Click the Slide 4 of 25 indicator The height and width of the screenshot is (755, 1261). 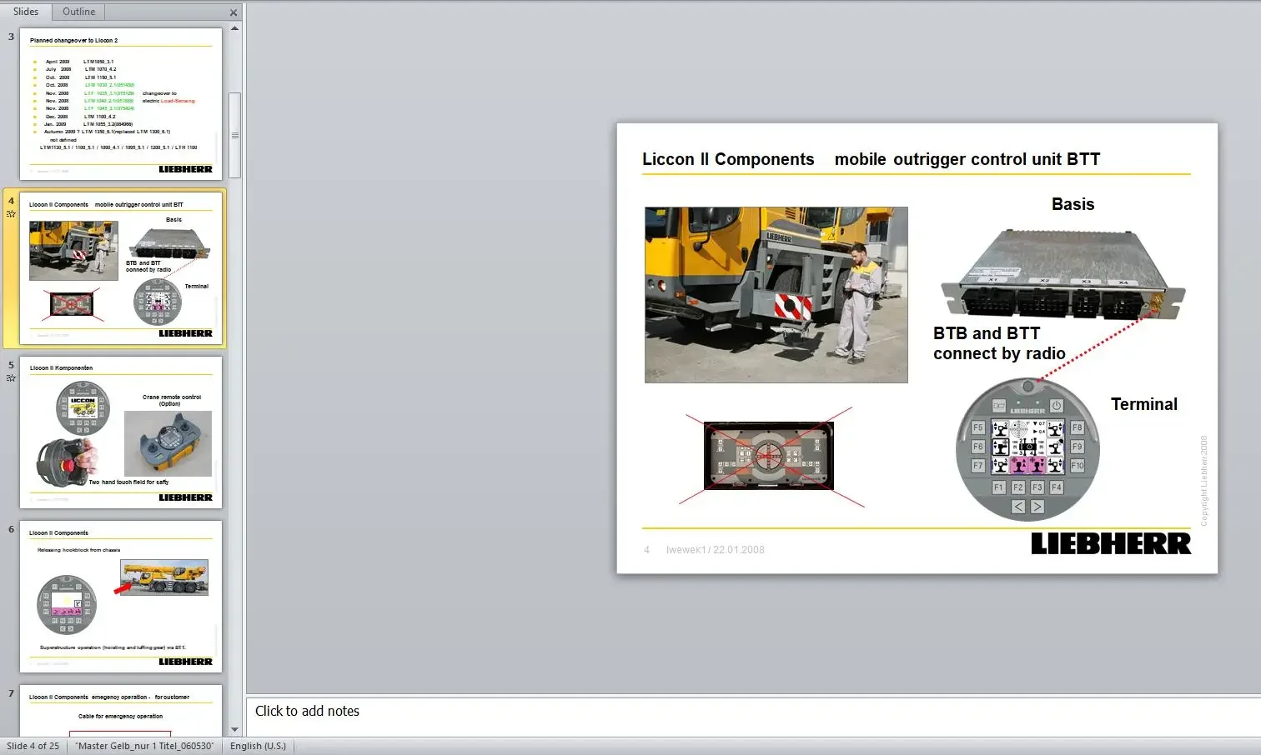(33, 746)
